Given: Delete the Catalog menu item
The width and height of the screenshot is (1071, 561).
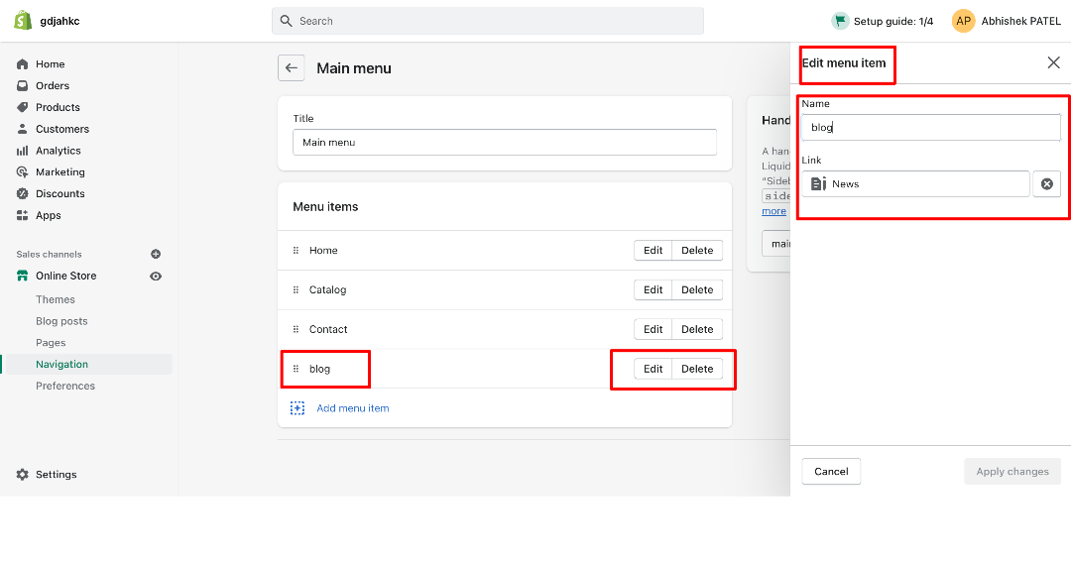Looking at the screenshot, I should tap(697, 290).
